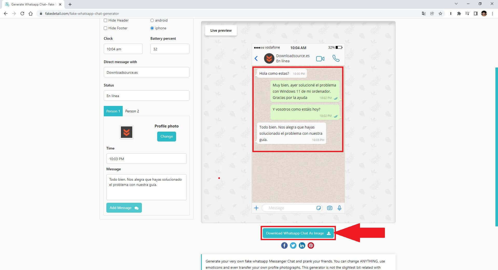Go to browser home page icon
498x270 pixels.
(31, 14)
